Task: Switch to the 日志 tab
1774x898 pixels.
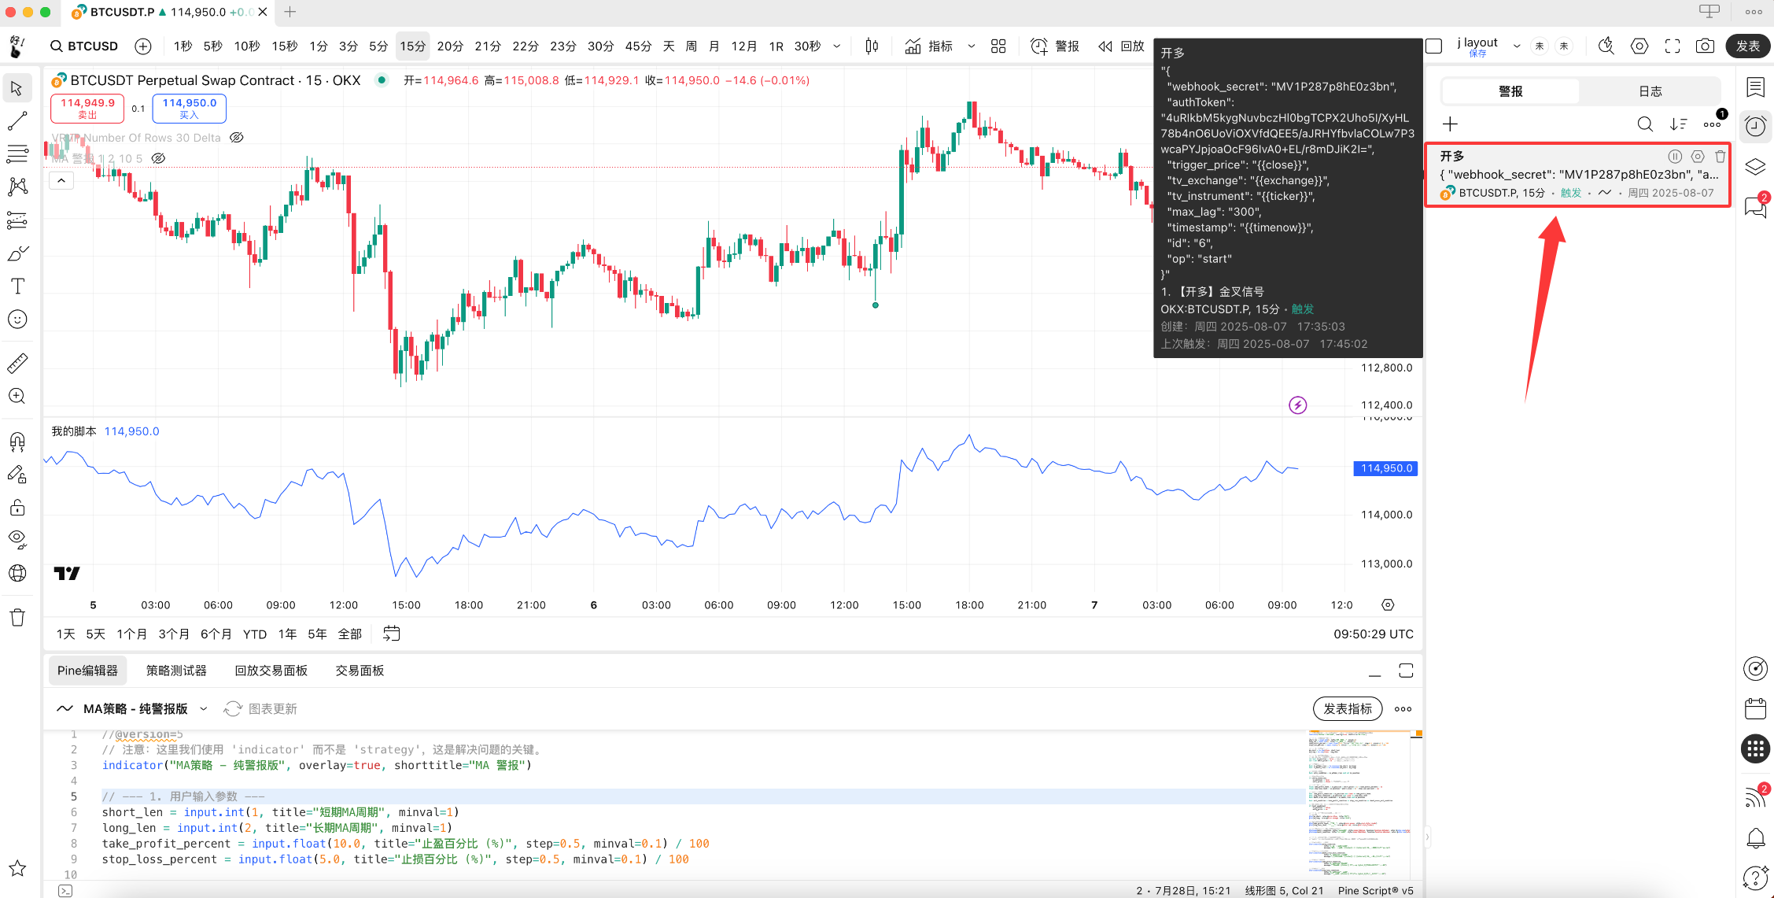Action: (1650, 91)
